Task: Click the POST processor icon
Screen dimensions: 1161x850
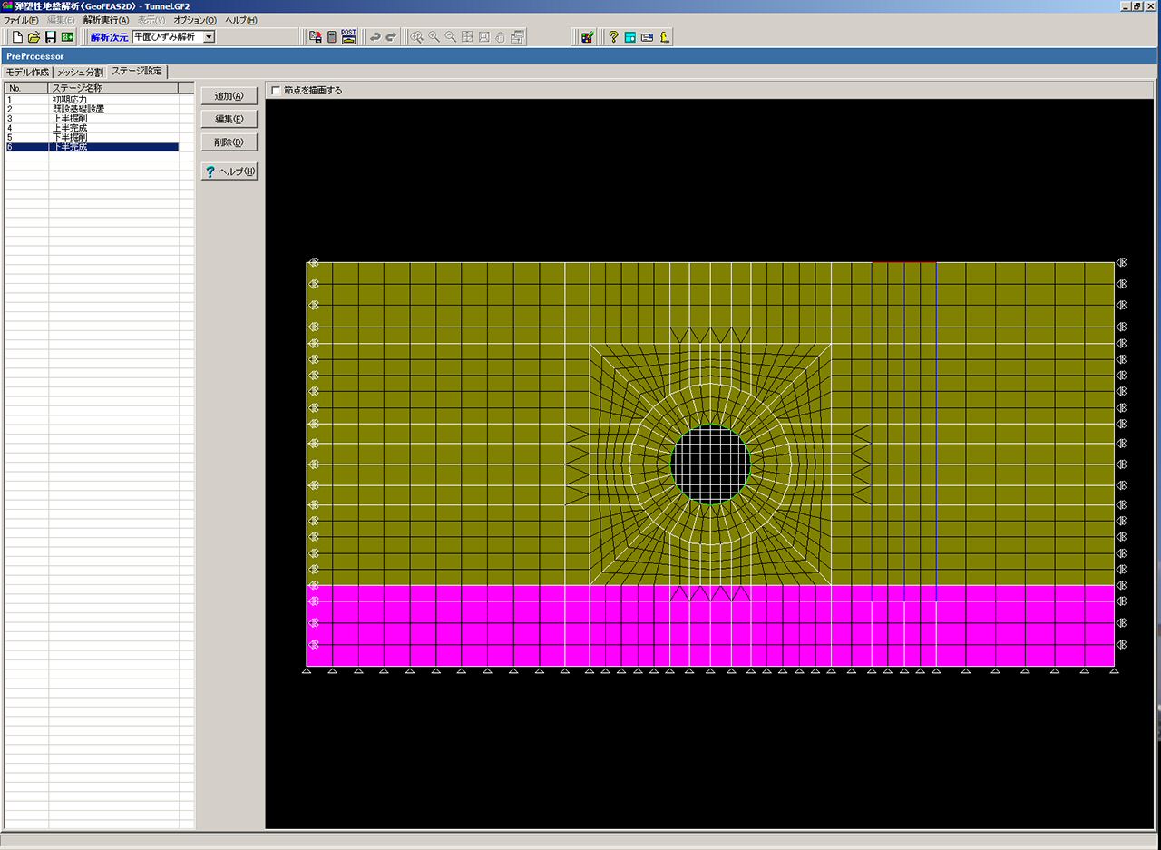Action: [x=348, y=37]
